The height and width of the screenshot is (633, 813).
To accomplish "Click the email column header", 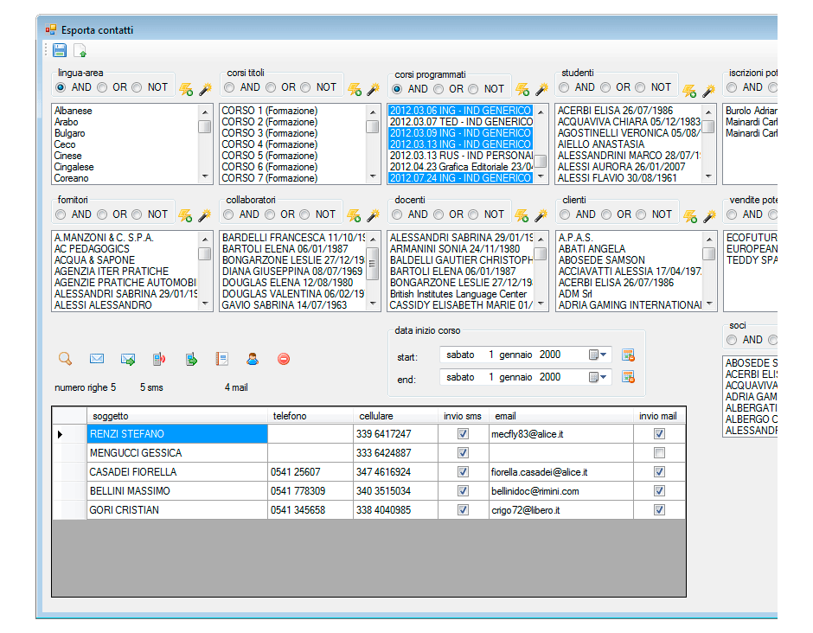I will (561, 416).
